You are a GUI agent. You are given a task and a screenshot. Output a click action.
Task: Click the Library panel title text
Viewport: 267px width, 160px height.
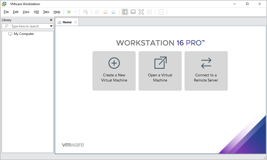6,20
